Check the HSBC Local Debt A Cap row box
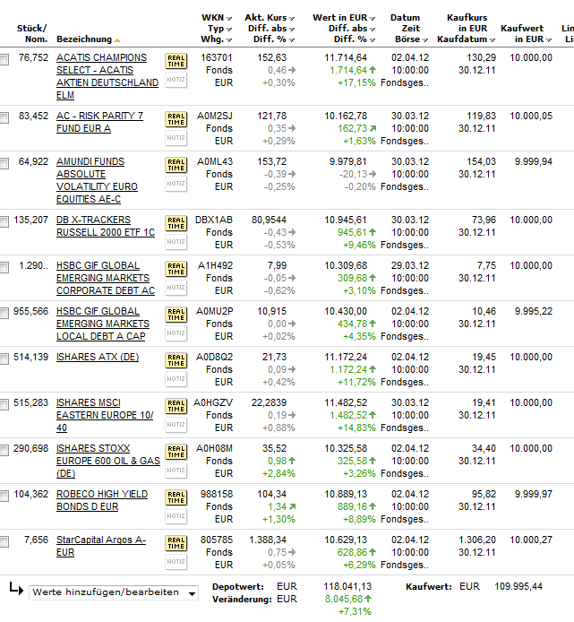 pyautogui.click(x=4, y=314)
